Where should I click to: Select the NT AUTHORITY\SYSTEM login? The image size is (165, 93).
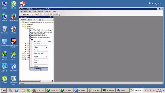38,34
